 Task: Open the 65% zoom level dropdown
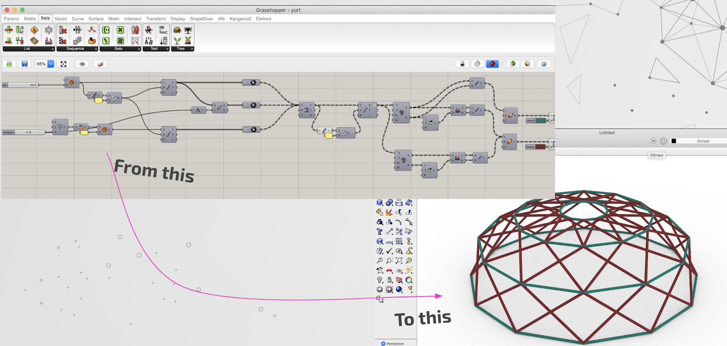51,64
